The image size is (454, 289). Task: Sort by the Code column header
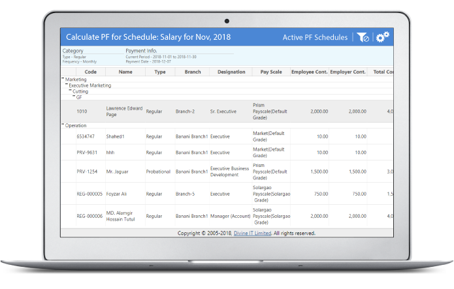pyautogui.click(x=91, y=72)
